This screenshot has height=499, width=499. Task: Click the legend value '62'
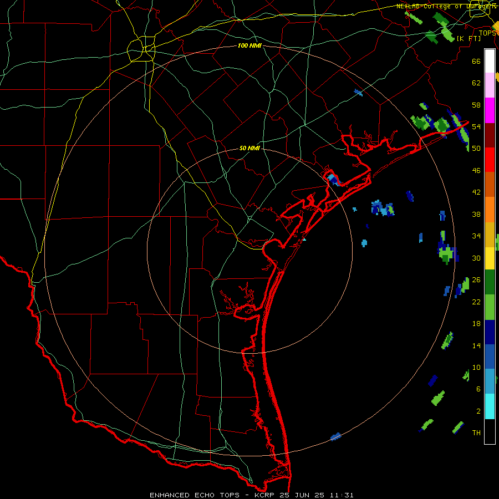pos(476,83)
